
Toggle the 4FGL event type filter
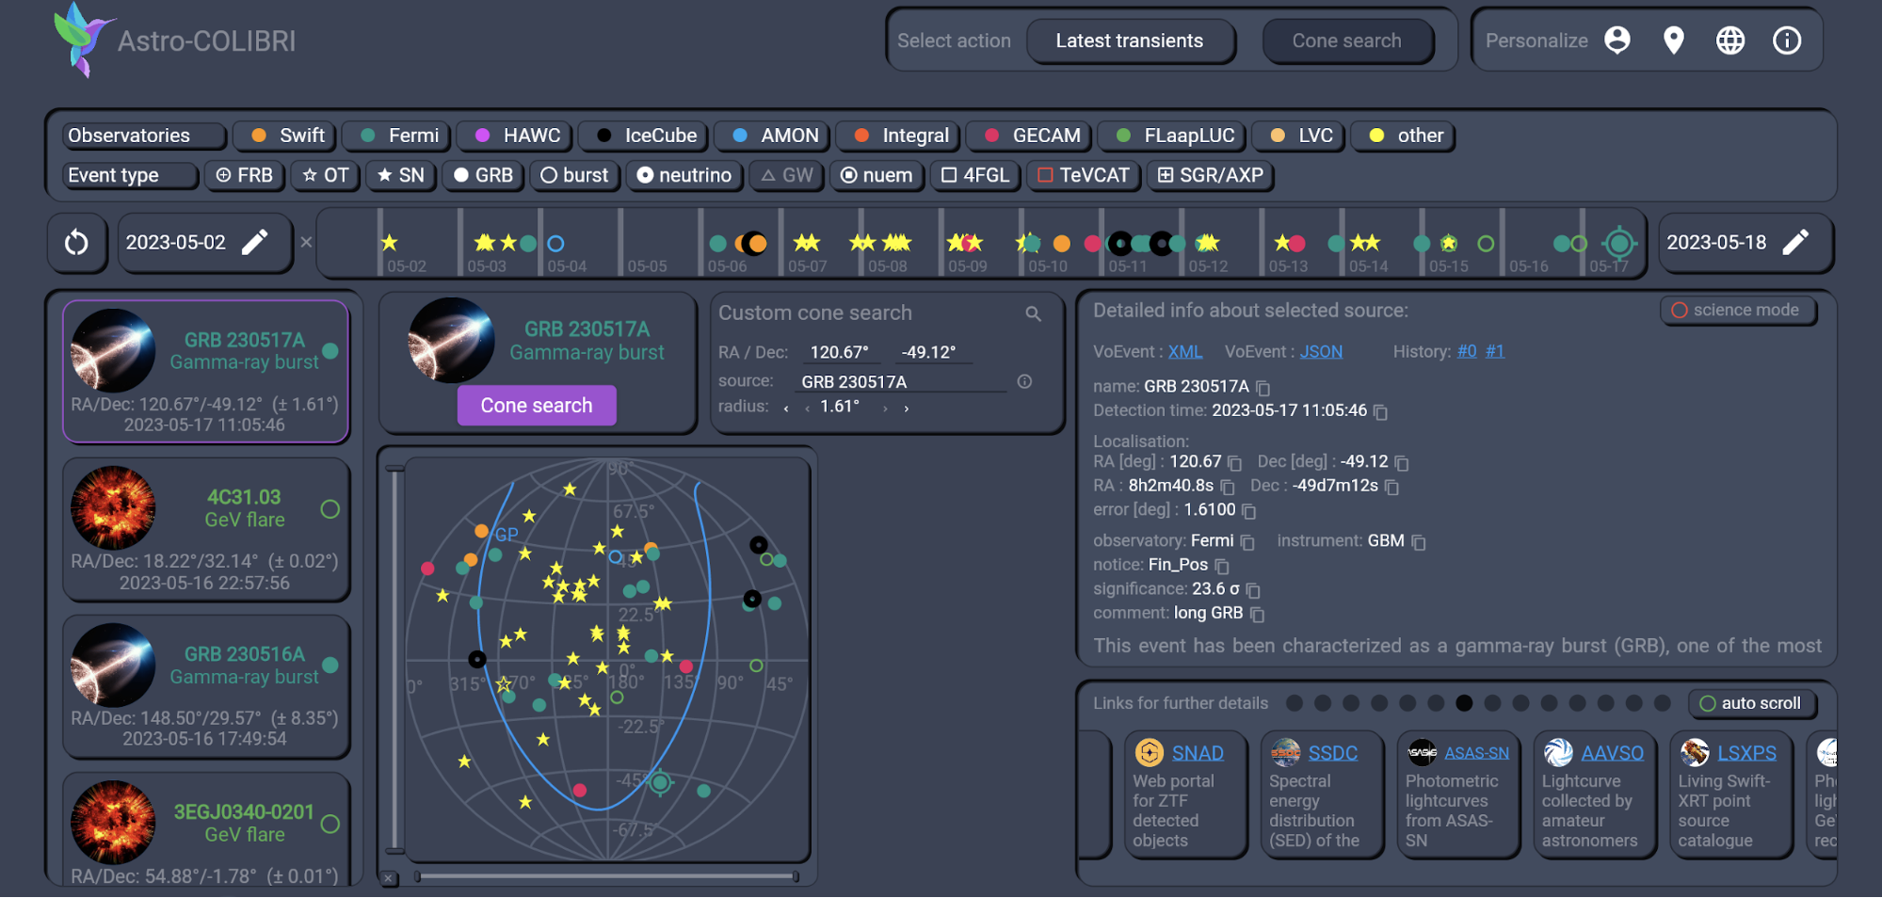click(975, 175)
